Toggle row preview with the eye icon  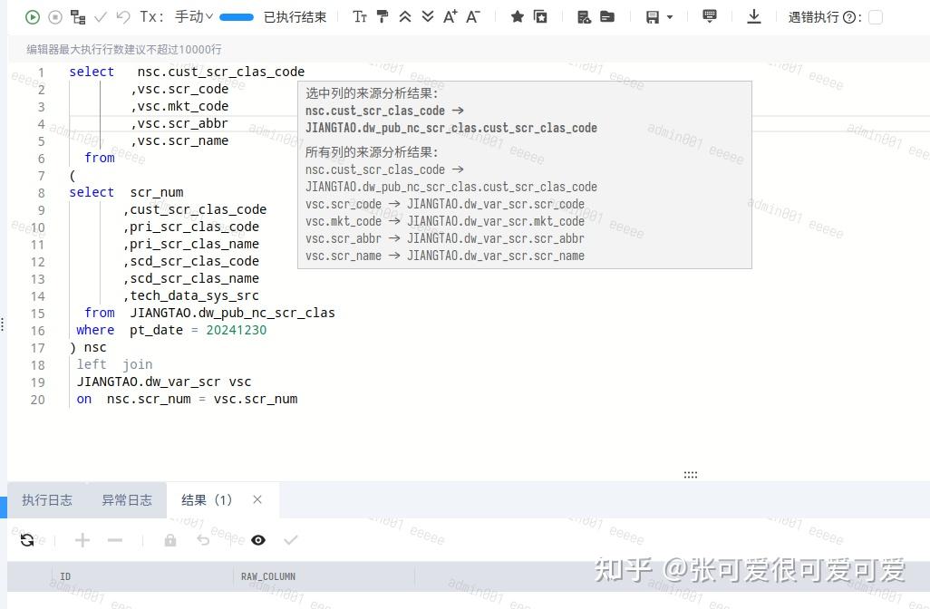pos(258,540)
